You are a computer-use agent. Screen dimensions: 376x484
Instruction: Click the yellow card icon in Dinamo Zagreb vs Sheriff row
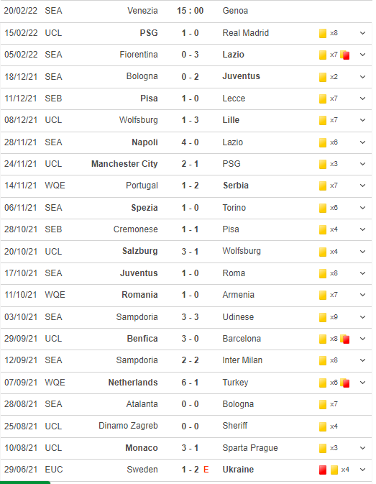pos(323,427)
